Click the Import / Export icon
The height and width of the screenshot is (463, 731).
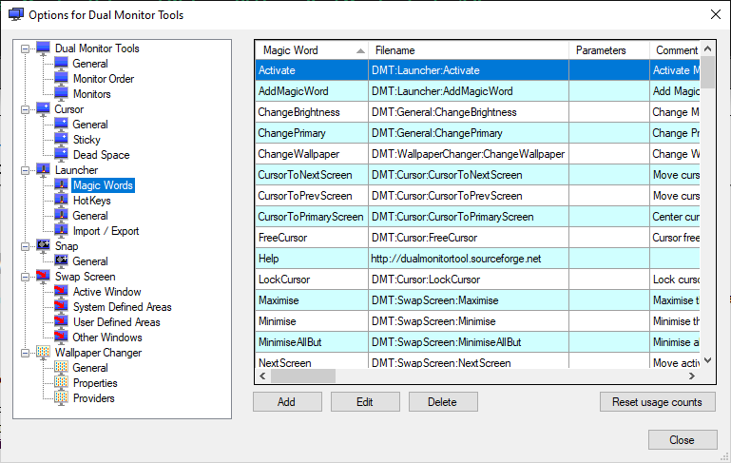coord(61,231)
